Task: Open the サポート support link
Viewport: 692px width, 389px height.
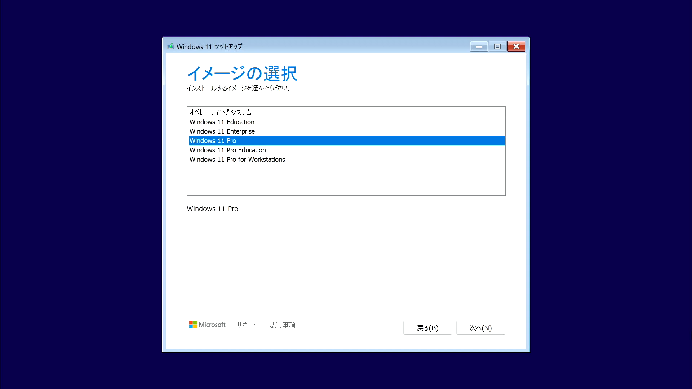Action: click(247, 325)
